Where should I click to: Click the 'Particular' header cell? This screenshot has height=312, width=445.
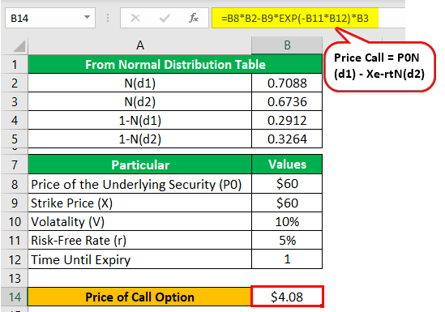tap(140, 165)
